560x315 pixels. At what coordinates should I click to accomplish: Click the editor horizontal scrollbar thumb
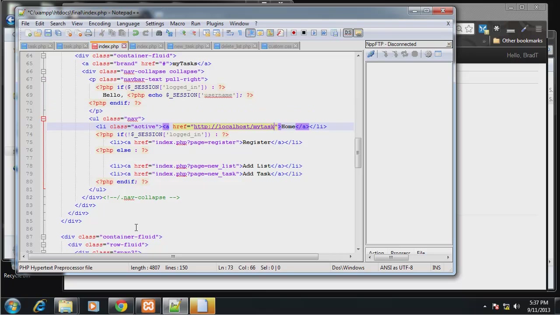173,257
